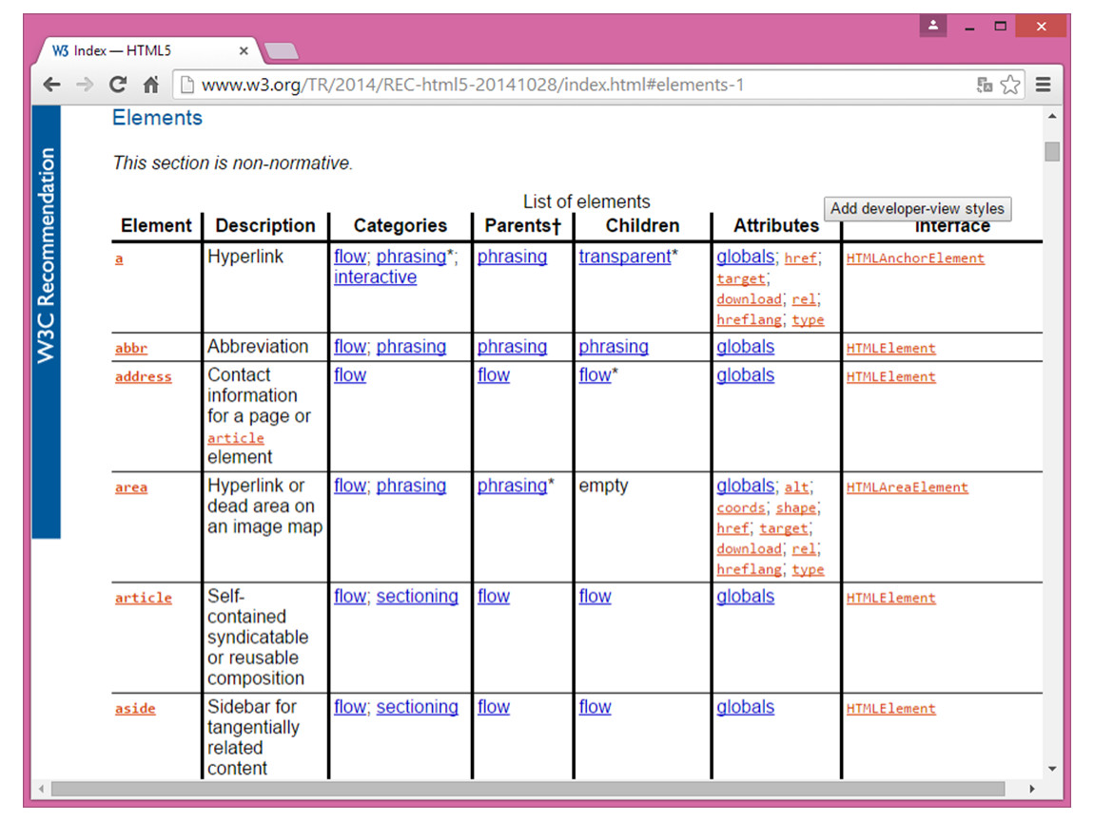The width and height of the screenshot is (1094, 821).
Task: Click the interactive category link
Action: click(x=375, y=277)
